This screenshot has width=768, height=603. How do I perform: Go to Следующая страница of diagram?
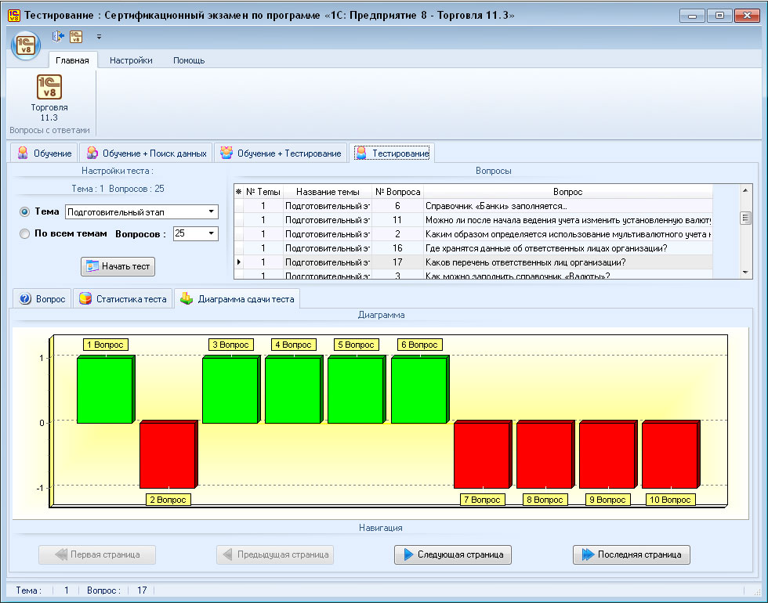454,554
